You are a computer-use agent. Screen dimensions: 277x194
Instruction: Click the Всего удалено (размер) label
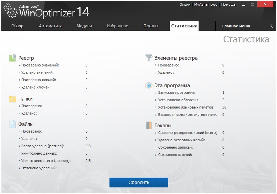pos(43,146)
